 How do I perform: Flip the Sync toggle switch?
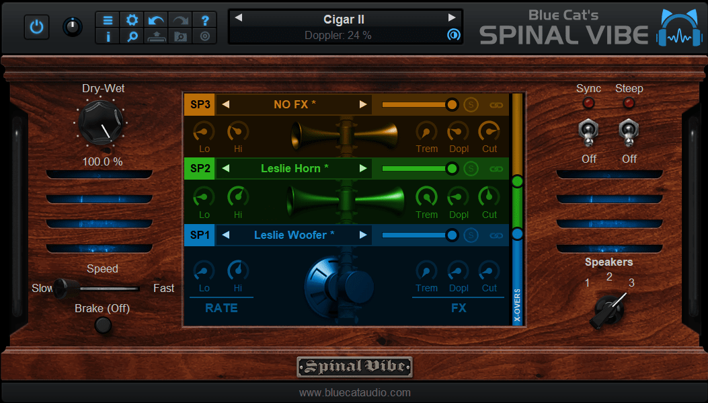[588, 132]
